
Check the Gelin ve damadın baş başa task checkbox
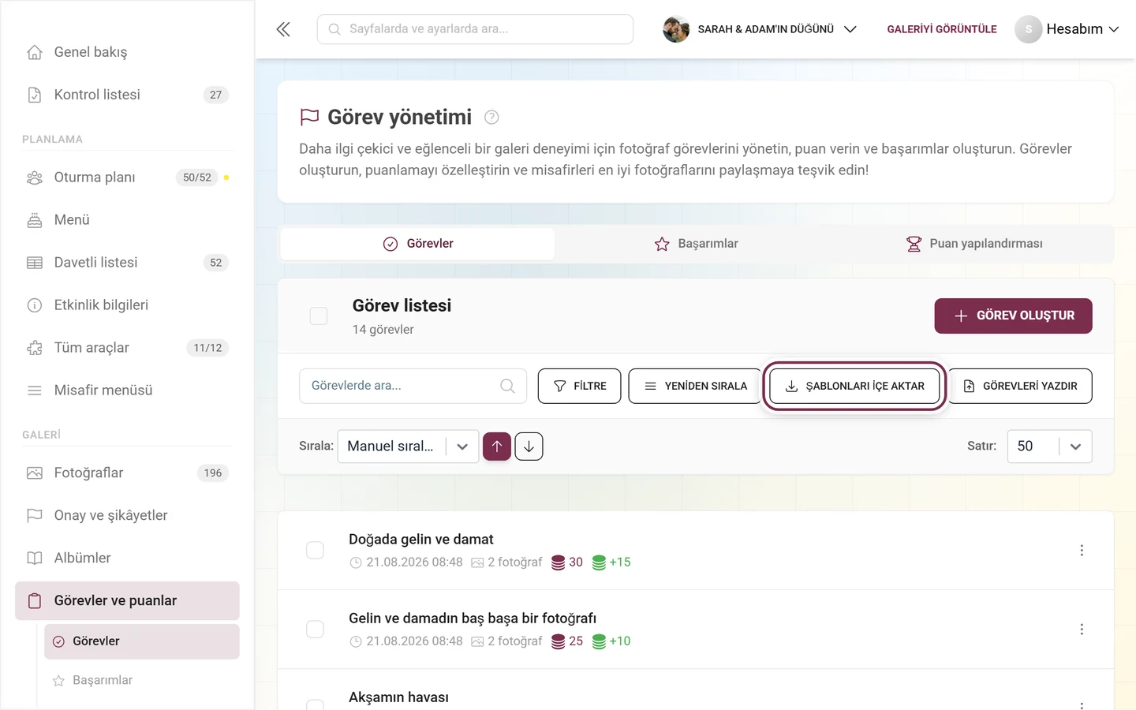(x=315, y=630)
